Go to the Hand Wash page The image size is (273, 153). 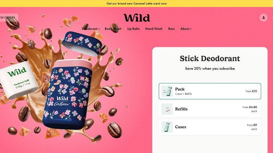(154, 29)
